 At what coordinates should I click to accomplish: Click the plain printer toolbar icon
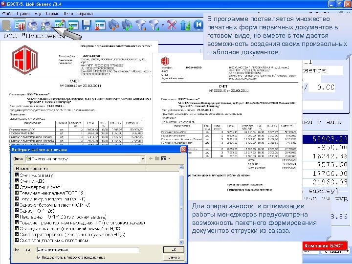coord(33,25)
